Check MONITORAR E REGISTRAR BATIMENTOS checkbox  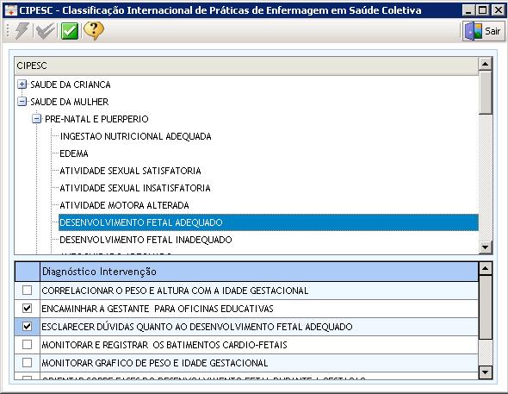point(27,344)
